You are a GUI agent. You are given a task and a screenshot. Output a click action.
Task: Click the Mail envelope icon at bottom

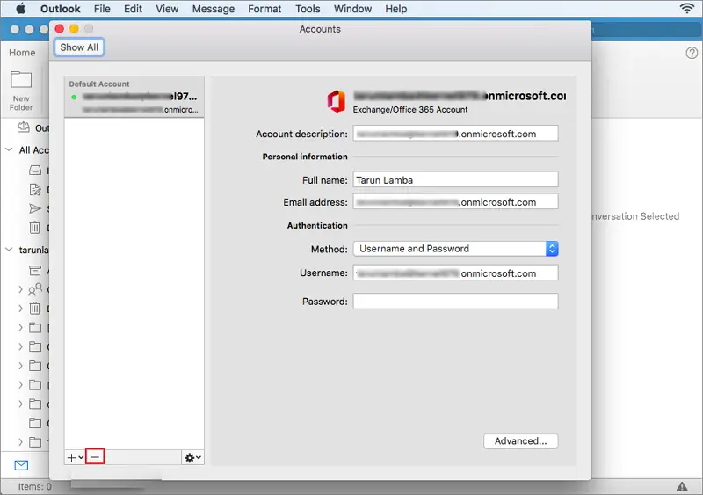pos(21,465)
